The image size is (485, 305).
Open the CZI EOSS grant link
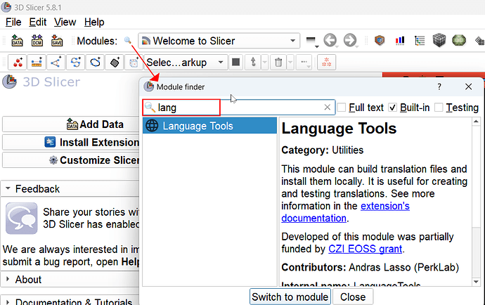[x=365, y=249]
